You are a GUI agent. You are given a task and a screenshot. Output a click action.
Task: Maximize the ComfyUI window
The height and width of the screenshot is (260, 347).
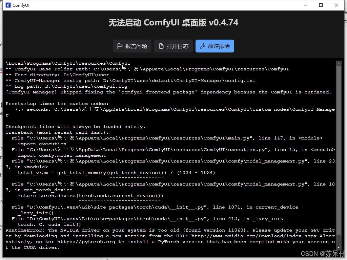(321, 5)
